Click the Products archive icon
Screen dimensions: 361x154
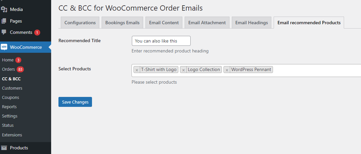coord(4,148)
